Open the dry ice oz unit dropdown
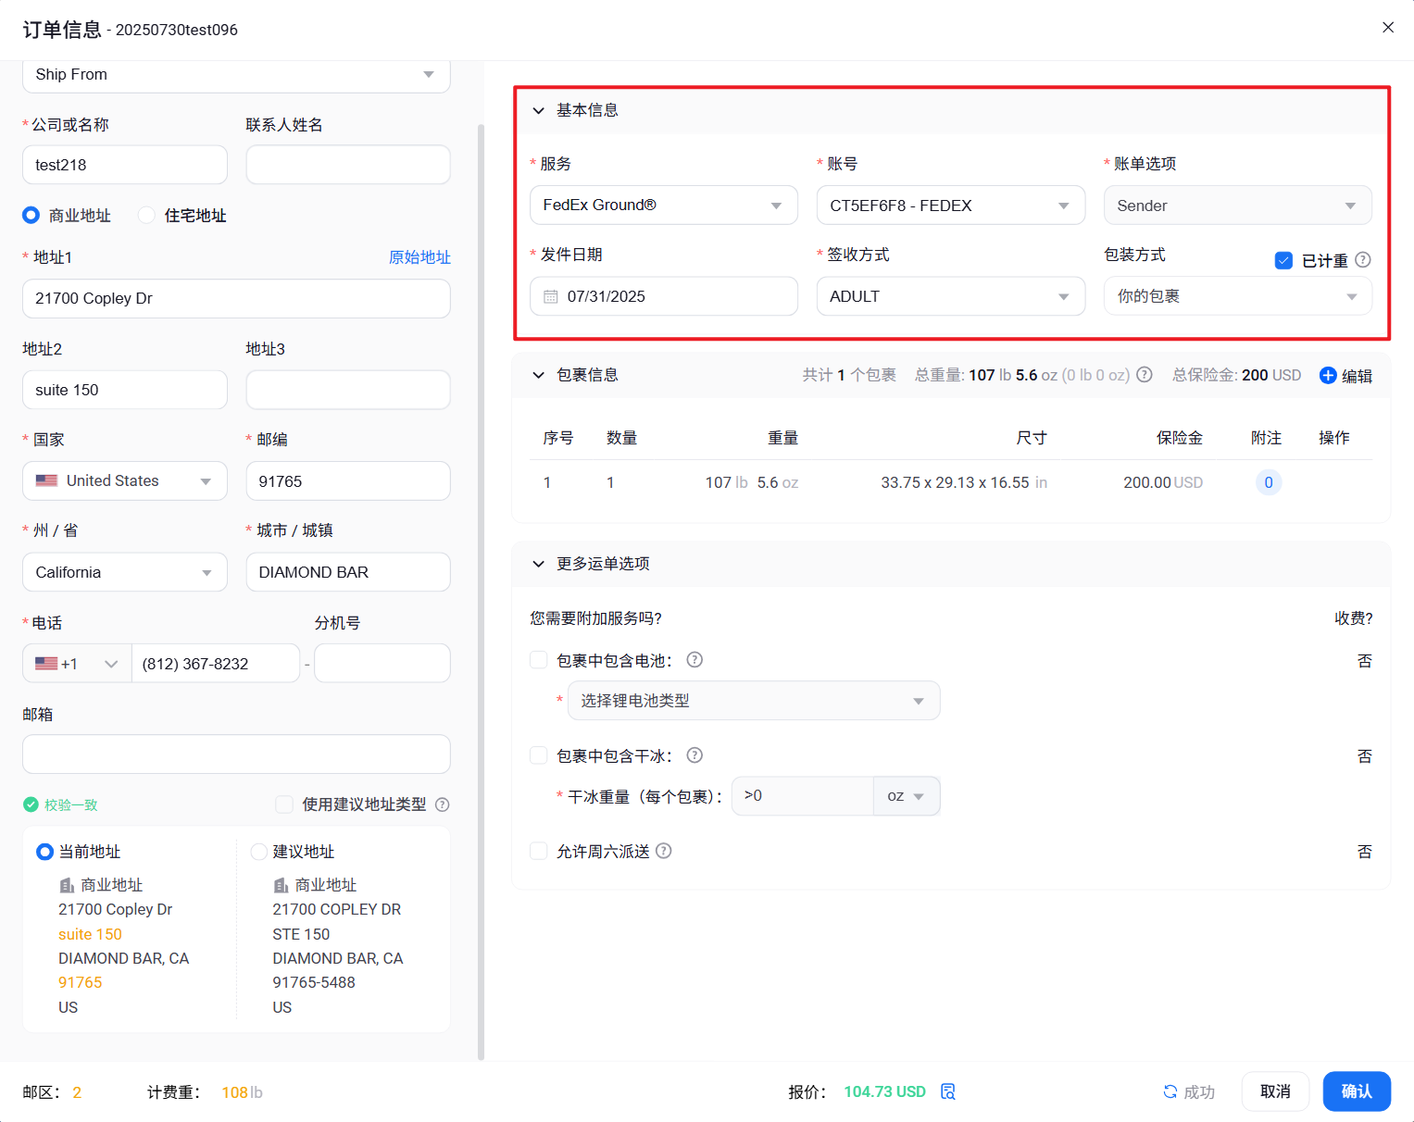This screenshot has height=1122, width=1414. pos(907,796)
